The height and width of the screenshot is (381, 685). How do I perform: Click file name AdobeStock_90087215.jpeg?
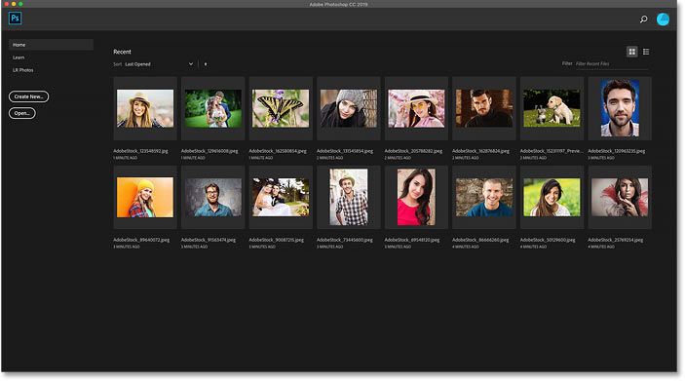point(277,240)
